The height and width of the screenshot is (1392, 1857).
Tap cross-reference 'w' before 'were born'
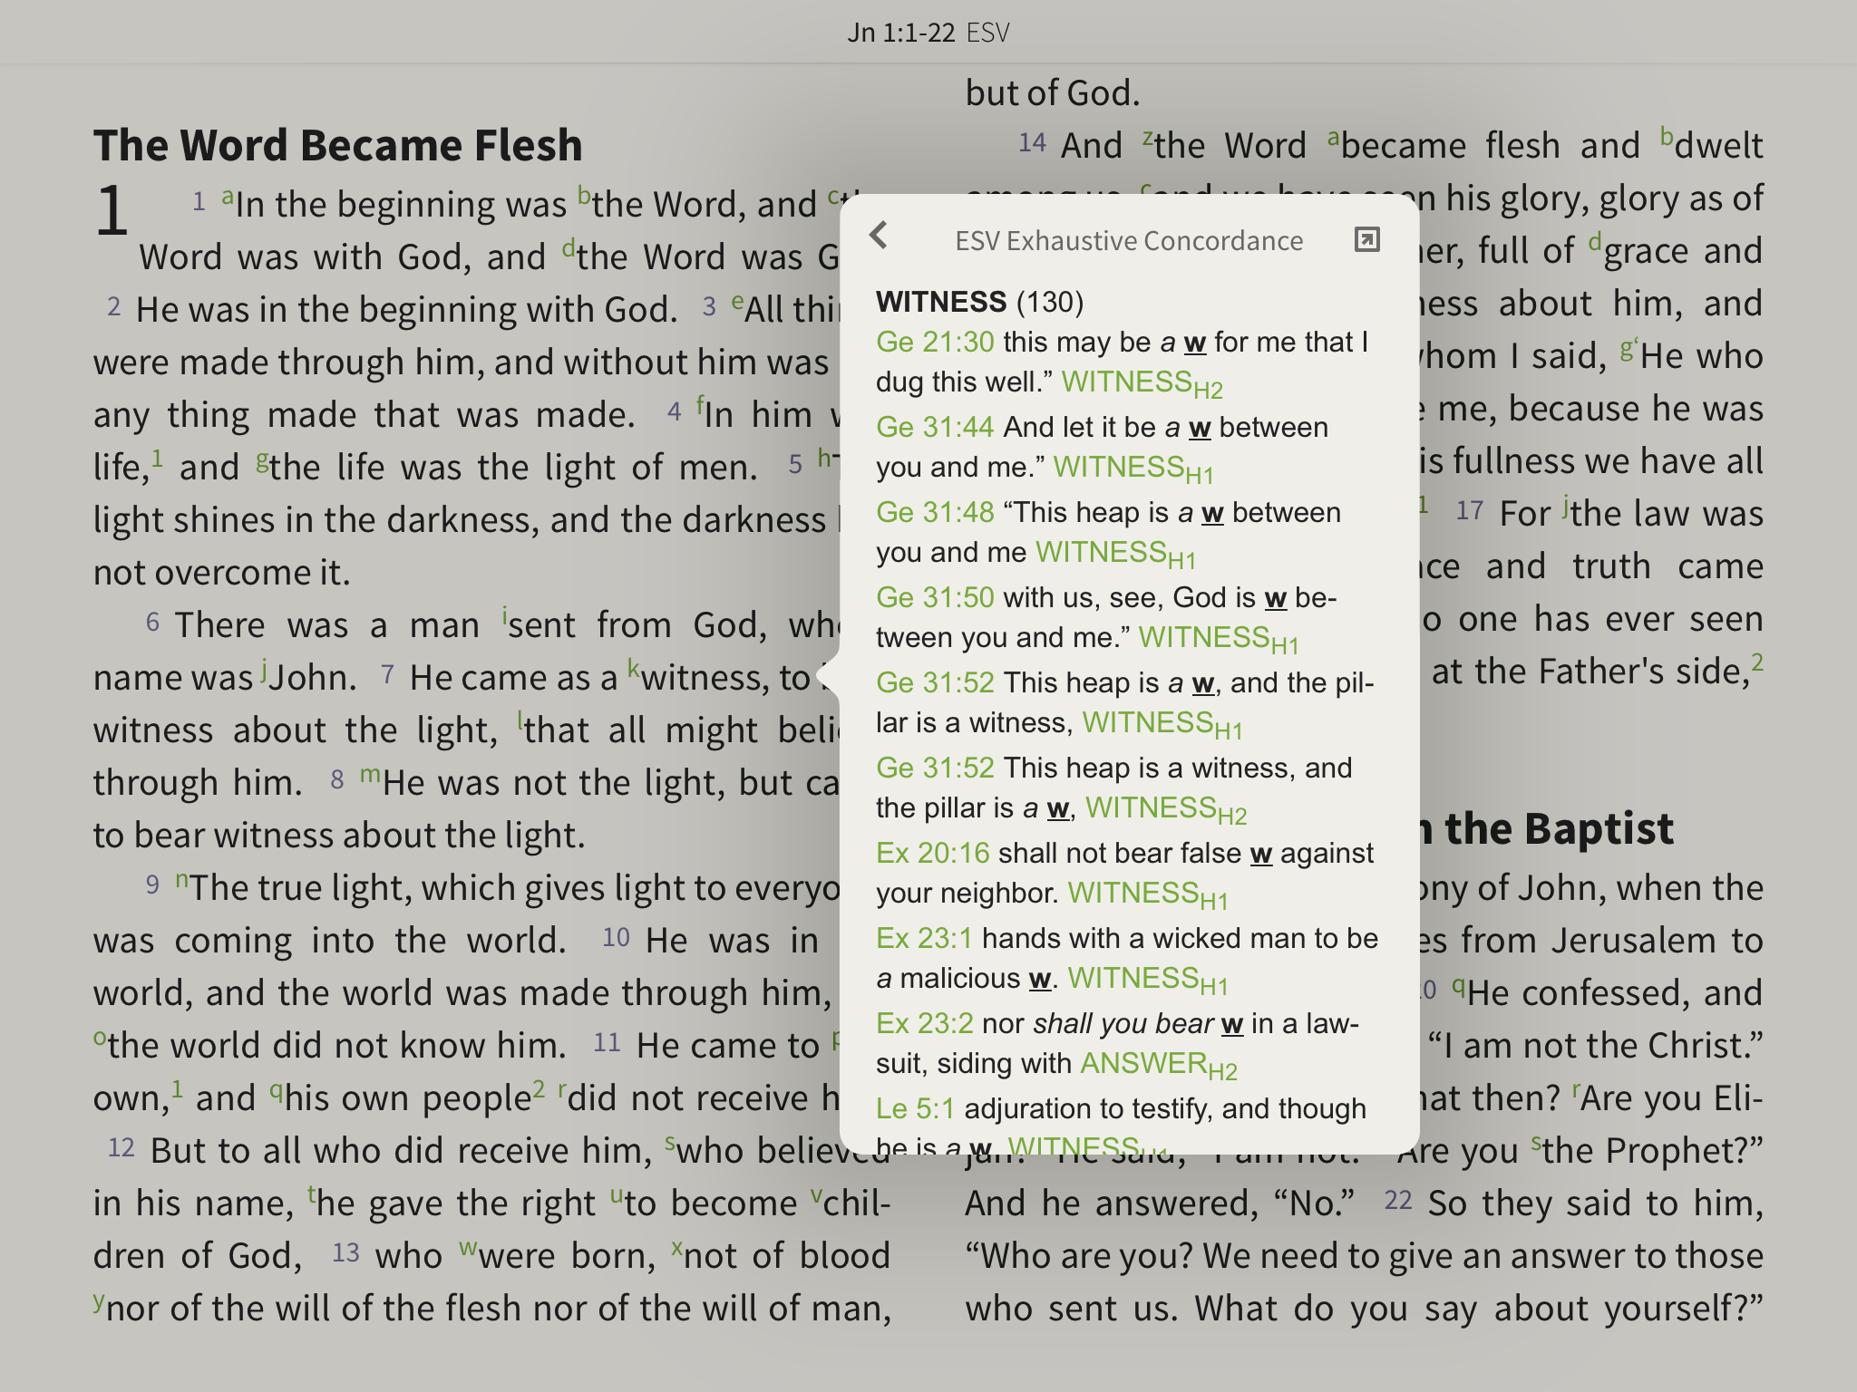(468, 1248)
